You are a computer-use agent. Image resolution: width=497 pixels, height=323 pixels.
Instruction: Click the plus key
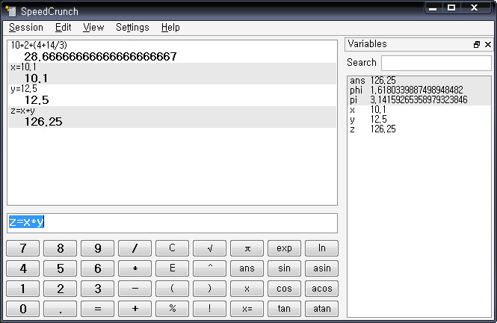tap(135, 309)
